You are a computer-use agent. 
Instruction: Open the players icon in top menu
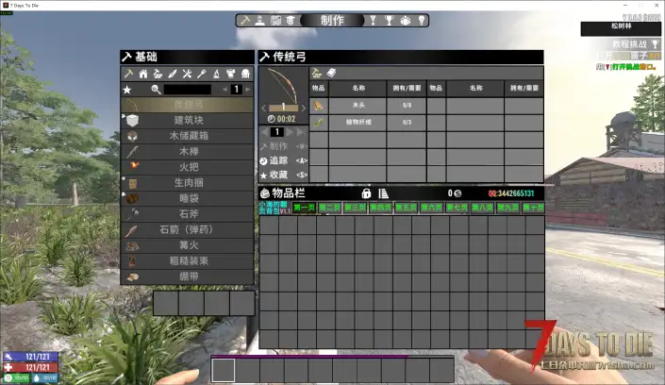(x=405, y=21)
